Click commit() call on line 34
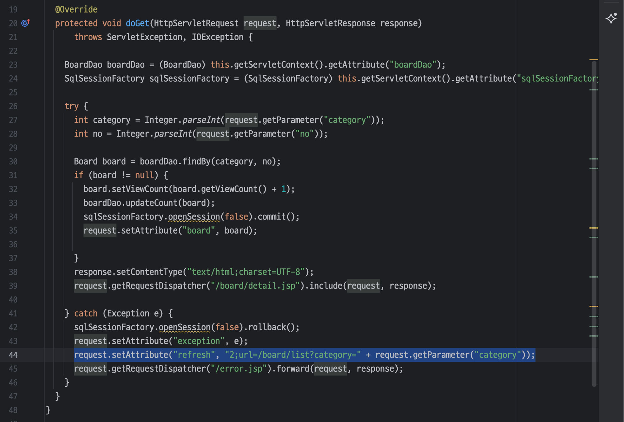This screenshot has width=624, height=422. point(277,217)
